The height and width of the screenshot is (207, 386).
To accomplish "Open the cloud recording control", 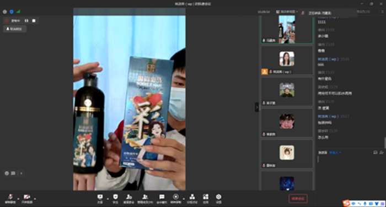I will [x=175, y=199].
